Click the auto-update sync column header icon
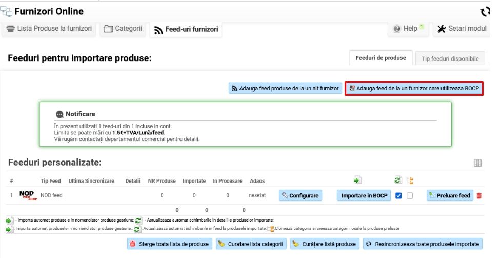The image size is (501, 261). [398, 180]
